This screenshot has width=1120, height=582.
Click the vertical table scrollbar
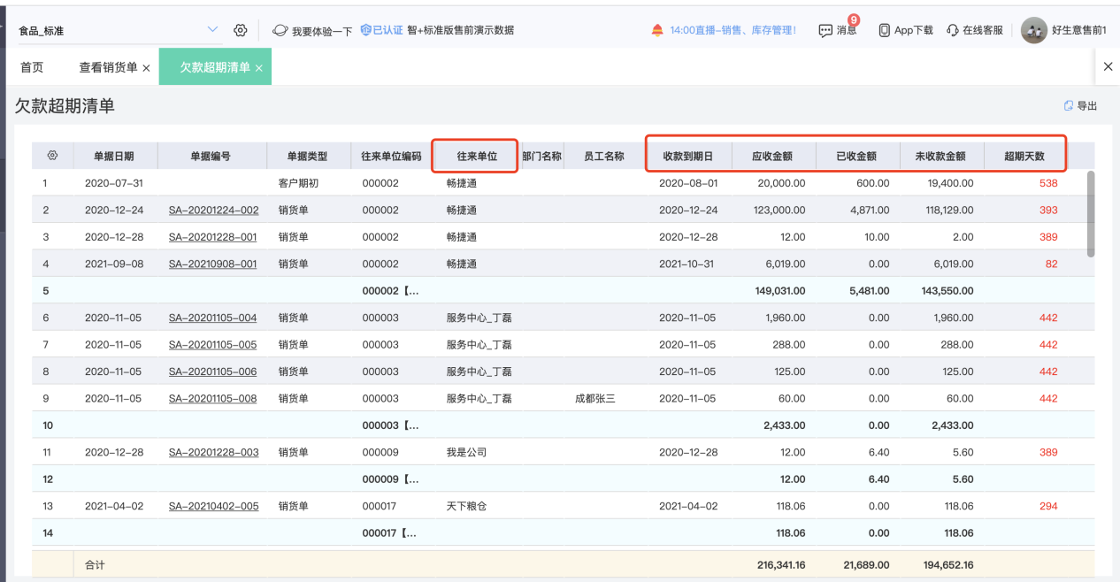pyautogui.click(x=1091, y=213)
